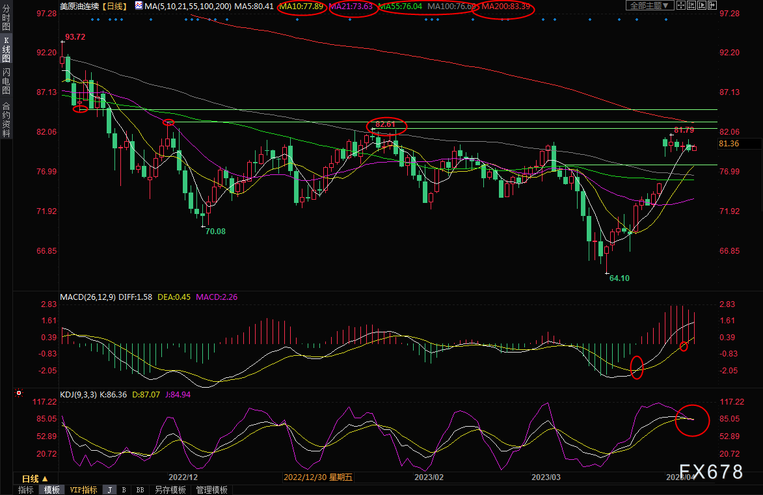Select template J
This screenshot has height=495, width=763.
click(x=110, y=490)
